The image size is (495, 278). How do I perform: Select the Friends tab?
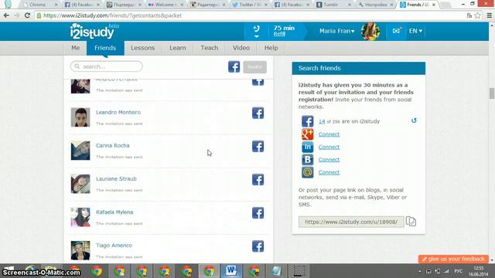(105, 48)
